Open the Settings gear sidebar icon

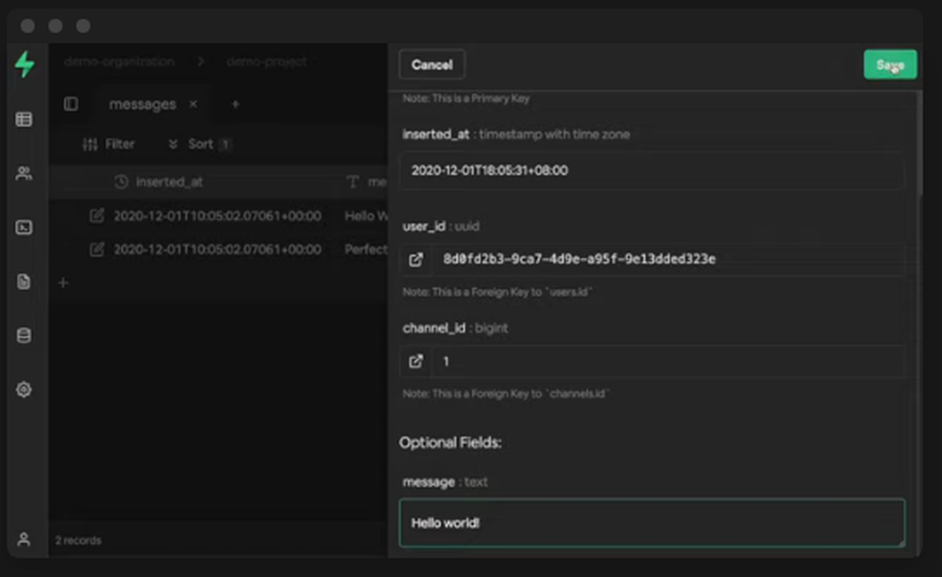click(24, 389)
